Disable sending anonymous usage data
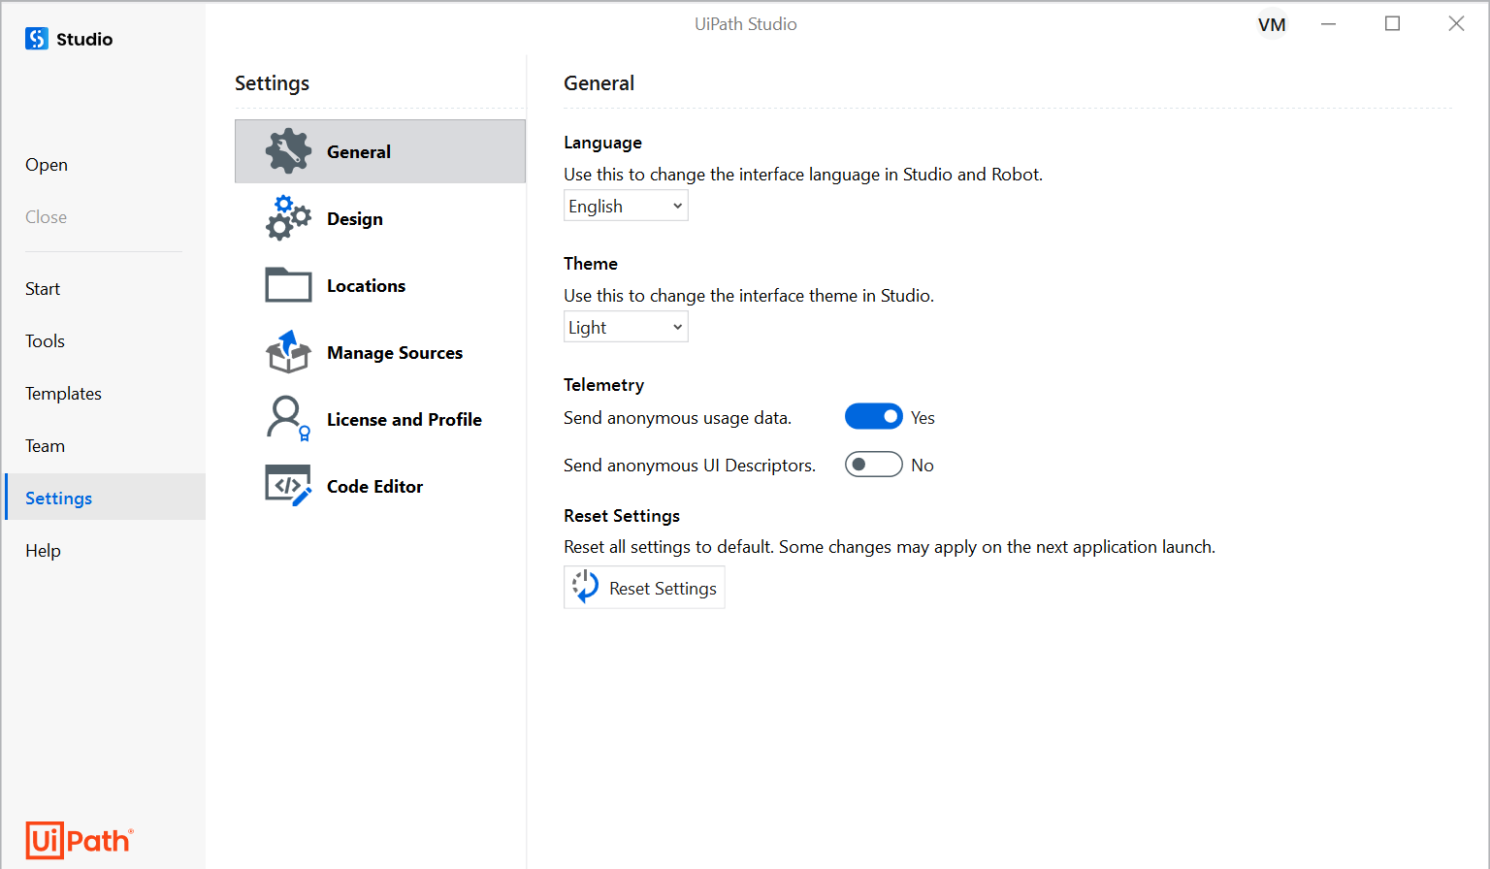 pos(873,417)
